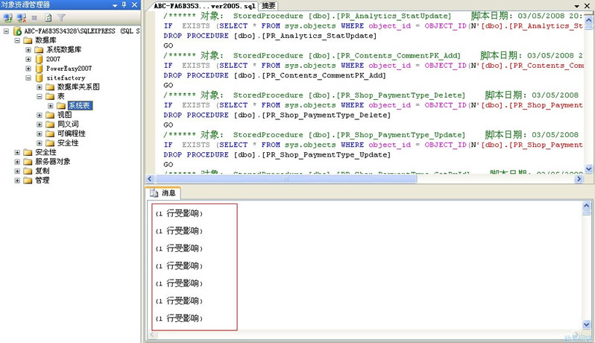Click the editor vertical scroll down arrow
The height and width of the screenshot is (343, 595).
(588, 169)
